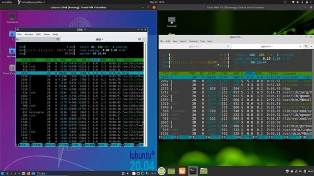Select the /usr/lib/gnome- process row in Mint
Viewport: 314px width, 176px height.
click(x=235, y=96)
